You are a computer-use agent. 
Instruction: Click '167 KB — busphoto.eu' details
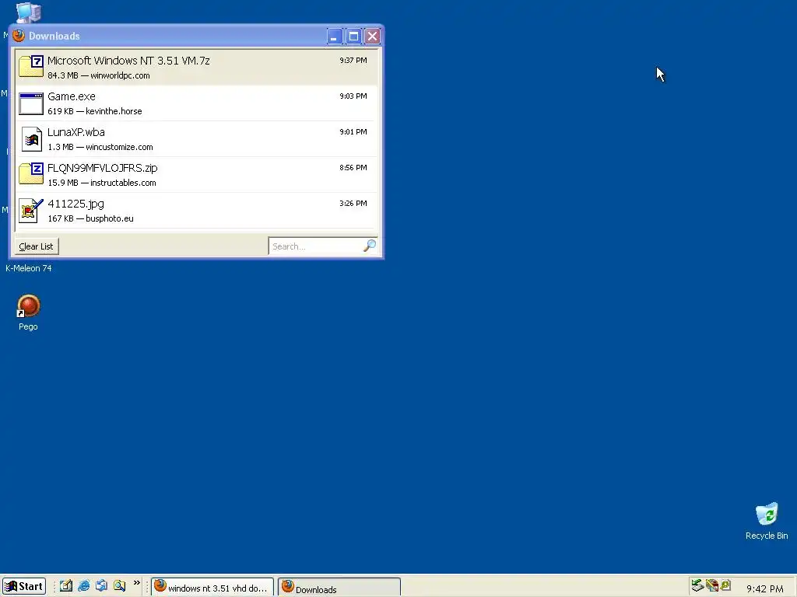(x=90, y=218)
